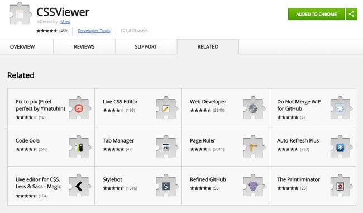Open the Auto Refresh Plus icon
Viewport: 363px width, 213px height.
click(x=341, y=146)
